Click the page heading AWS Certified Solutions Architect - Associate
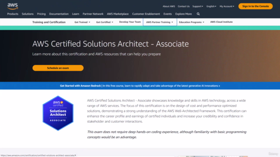This screenshot has width=280, height=157. click(x=110, y=44)
